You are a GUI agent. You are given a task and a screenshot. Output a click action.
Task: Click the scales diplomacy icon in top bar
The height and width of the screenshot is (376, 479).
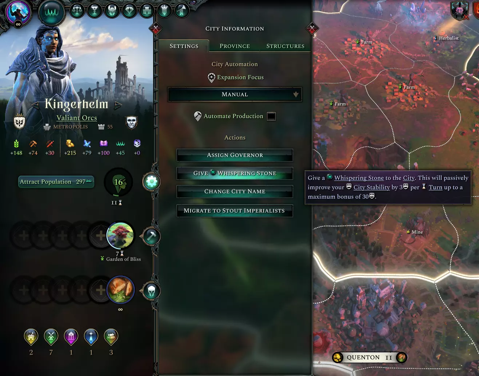[77, 10]
